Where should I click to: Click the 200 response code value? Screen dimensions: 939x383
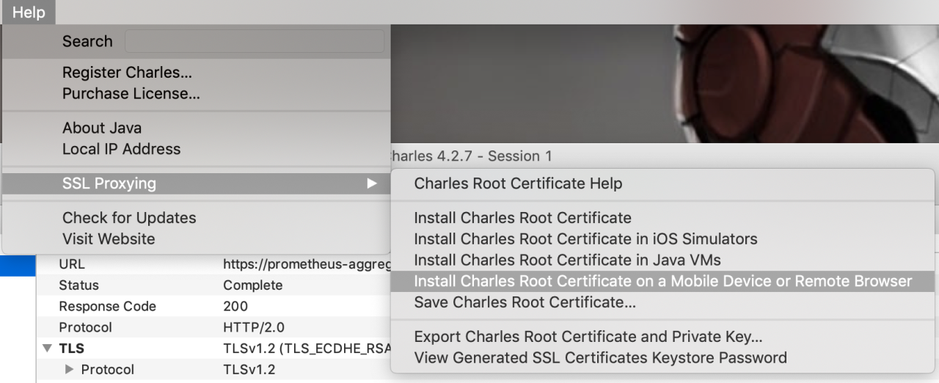point(235,307)
